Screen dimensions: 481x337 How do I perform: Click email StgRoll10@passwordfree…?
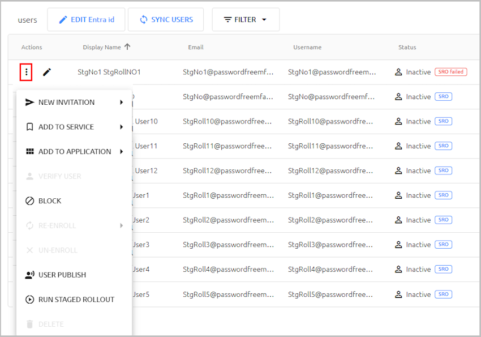[x=227, y=122]
